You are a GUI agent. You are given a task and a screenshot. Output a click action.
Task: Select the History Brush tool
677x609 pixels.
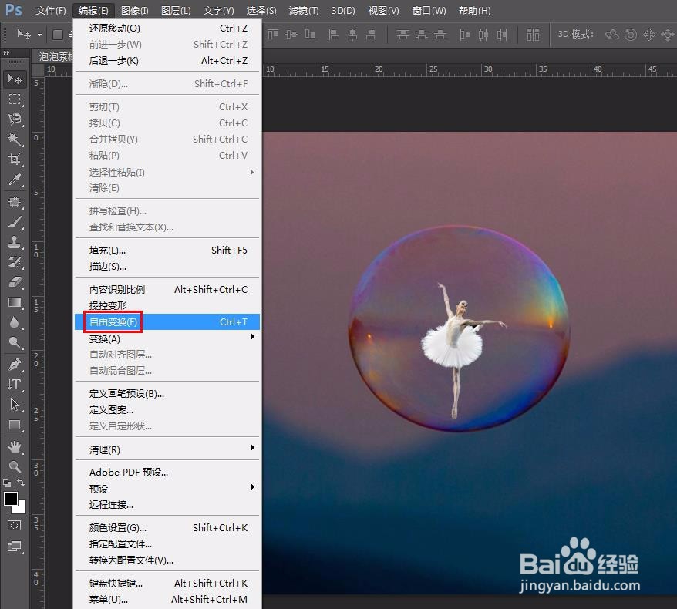(15, 262)
